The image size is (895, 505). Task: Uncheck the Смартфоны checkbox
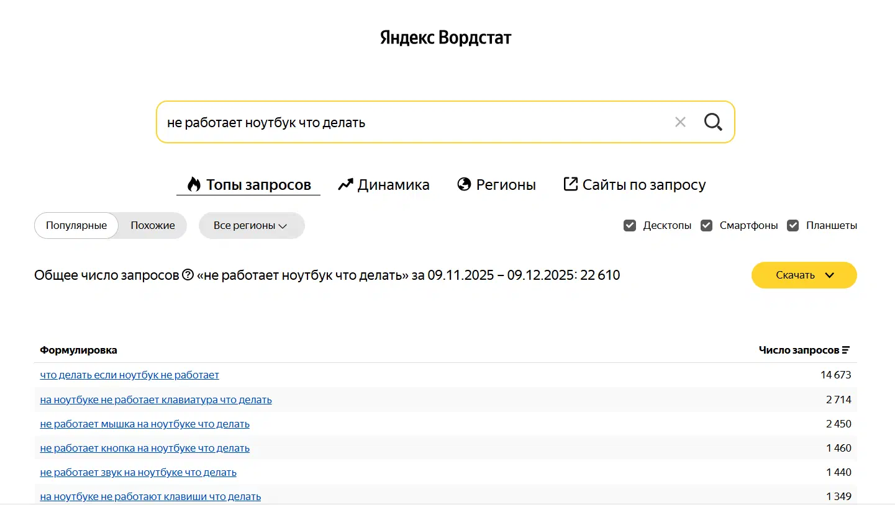[706, 225]
